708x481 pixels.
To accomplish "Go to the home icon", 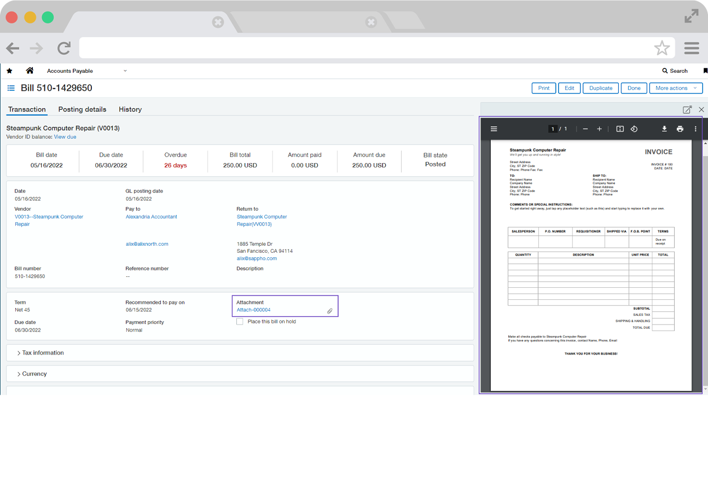I will pyautogui.click(x=30, y=71).
